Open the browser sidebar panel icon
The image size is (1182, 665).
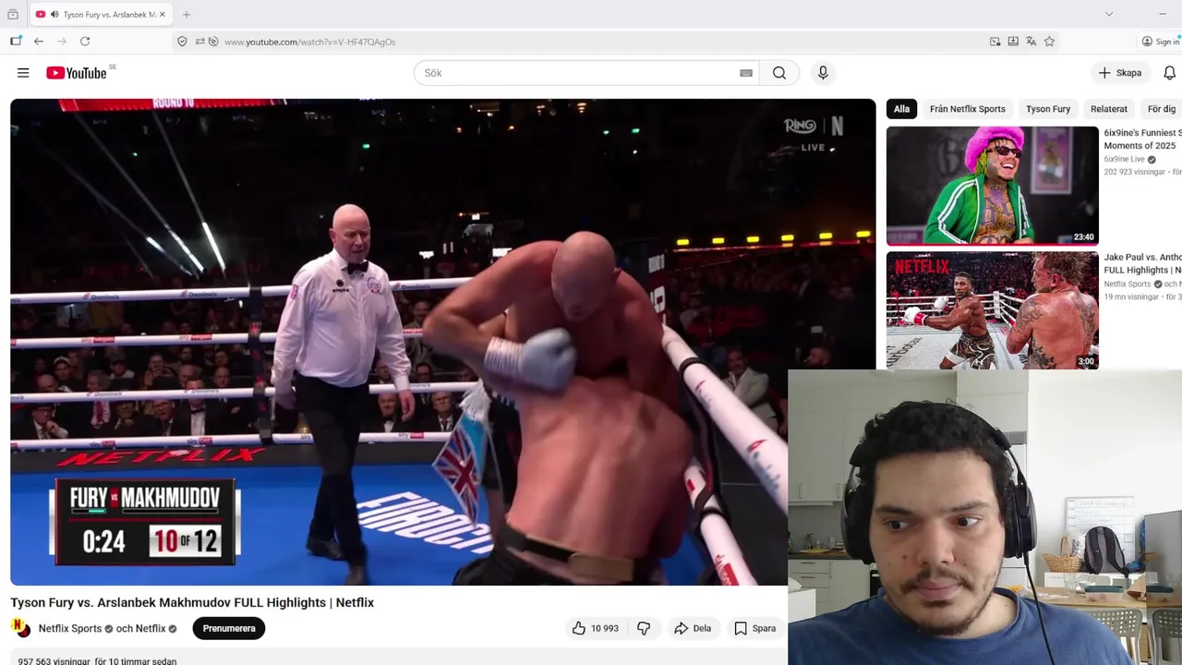16,42
